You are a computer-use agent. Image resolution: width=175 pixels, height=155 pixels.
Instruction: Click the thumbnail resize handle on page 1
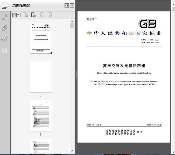51,53
